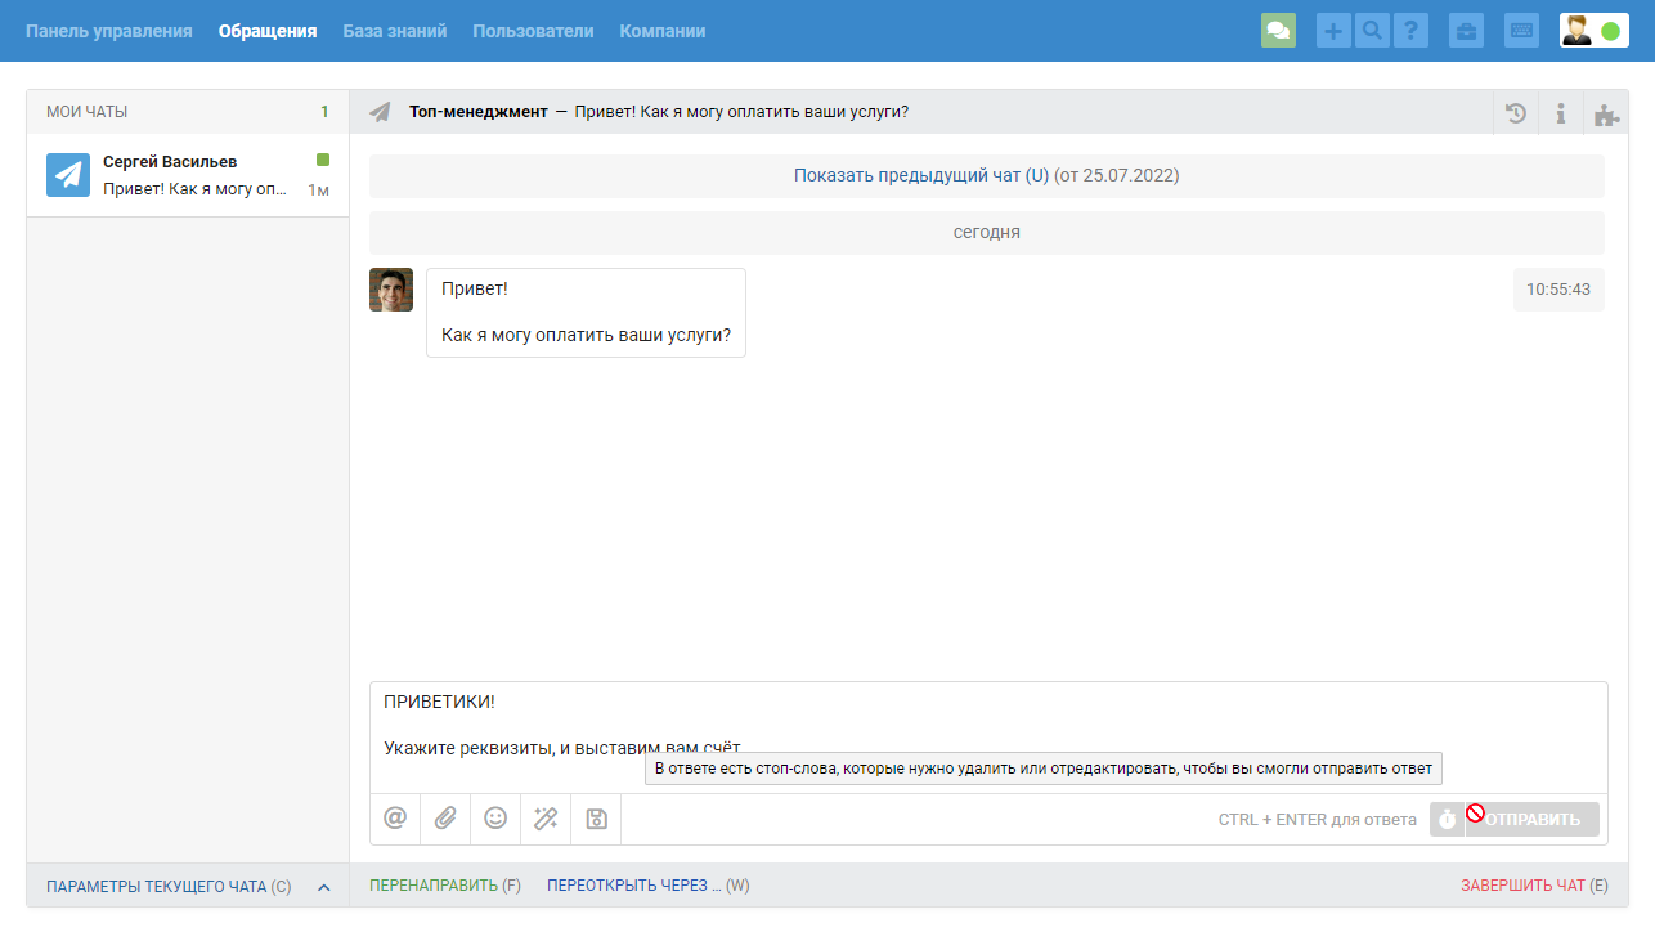Open search via magnifier icon
1655x932 pixels.
click(x=1372, y=31)
